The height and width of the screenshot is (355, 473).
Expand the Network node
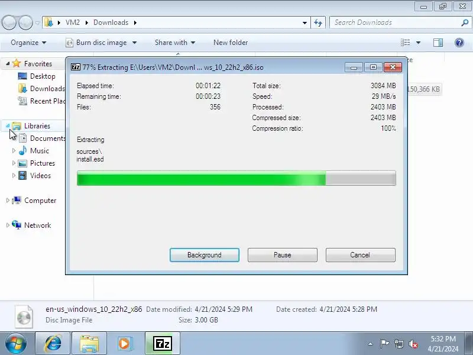(x=8, y=225)
